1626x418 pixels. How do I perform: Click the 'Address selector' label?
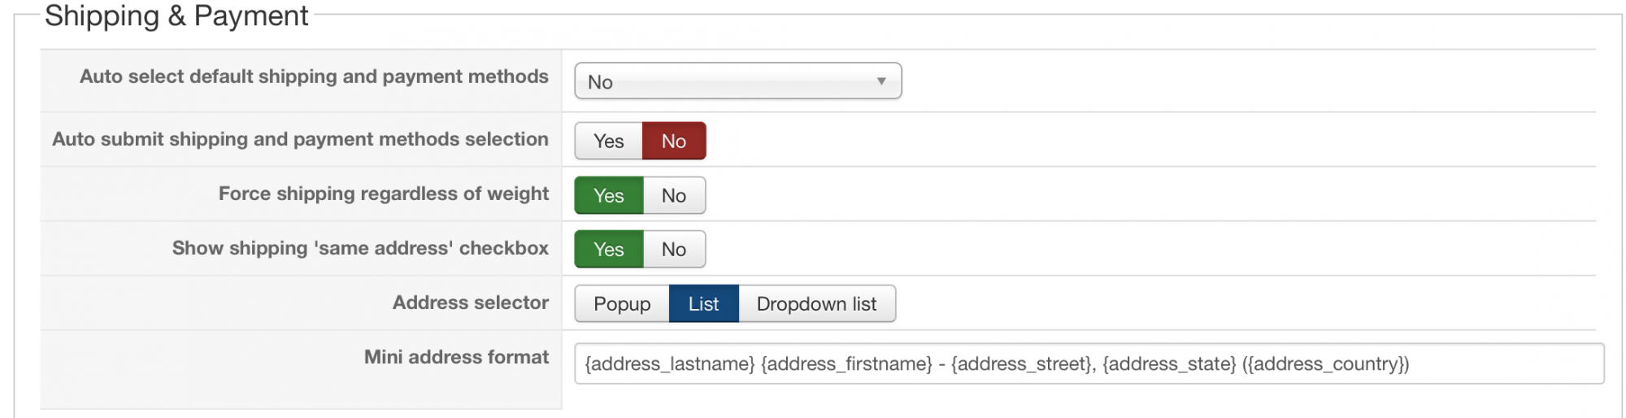click(470, 303)
